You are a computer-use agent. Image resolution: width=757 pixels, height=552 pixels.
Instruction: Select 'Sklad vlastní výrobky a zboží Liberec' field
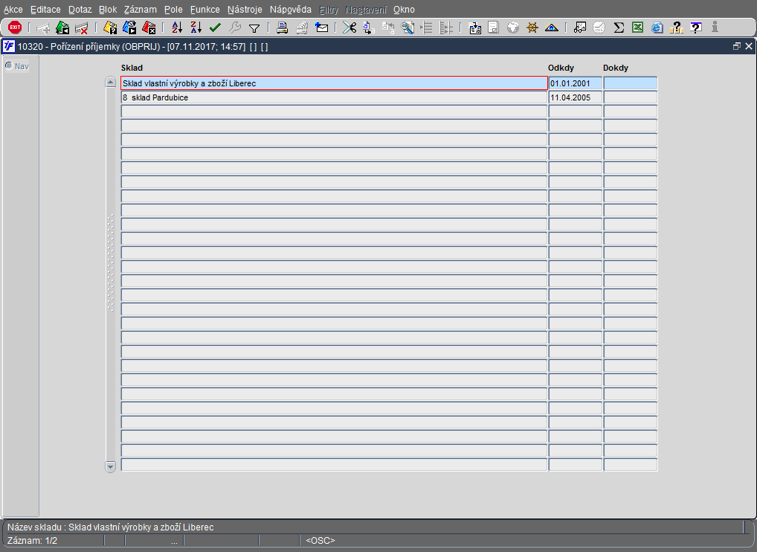(334, 83)
